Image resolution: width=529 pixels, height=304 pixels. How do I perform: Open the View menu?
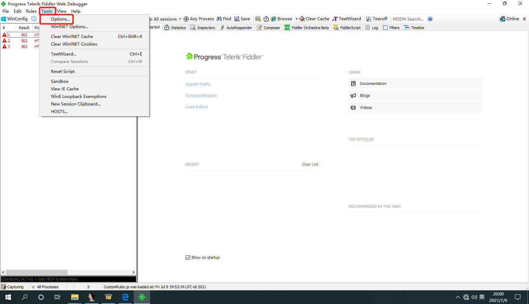tap(62, 11)
